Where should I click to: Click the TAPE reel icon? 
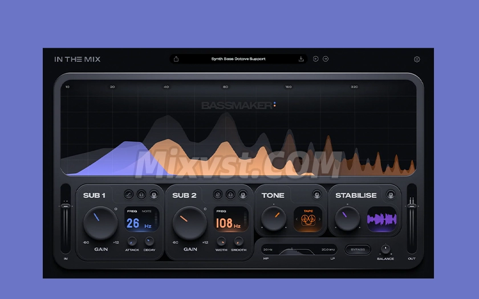(x=308, y=220)
